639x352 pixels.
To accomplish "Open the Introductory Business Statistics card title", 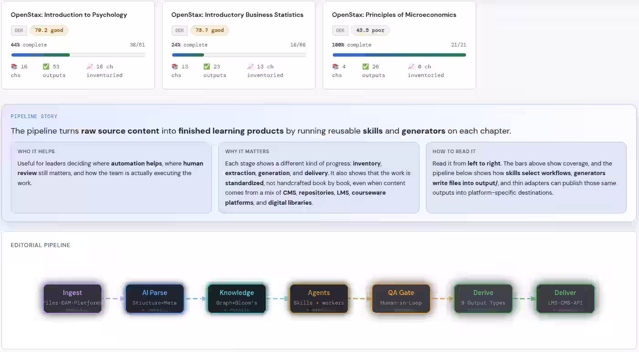I will point(237,15).
